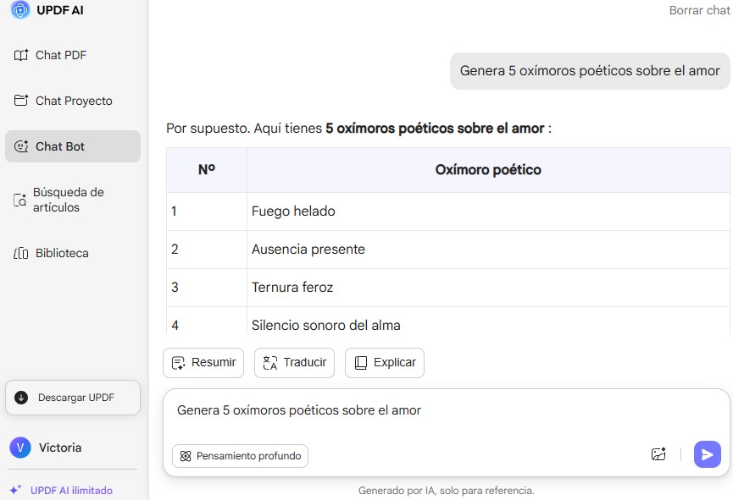Screen dimensions: 733x500
Task: Click the Chat Bot face icon
Action: (21, 146)
